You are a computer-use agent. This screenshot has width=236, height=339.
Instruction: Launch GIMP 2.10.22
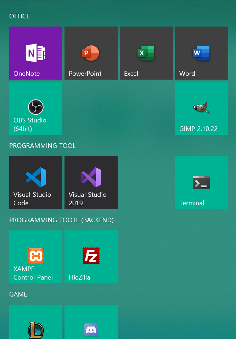tap(202, 108)
